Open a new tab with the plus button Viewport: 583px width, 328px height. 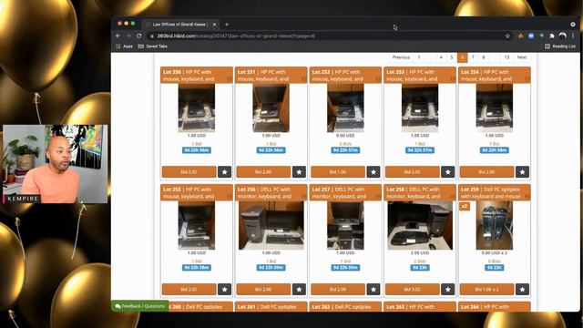227,25
